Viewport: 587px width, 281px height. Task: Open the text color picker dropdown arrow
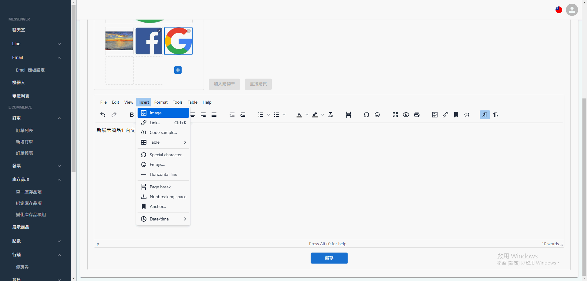[307, 115]
